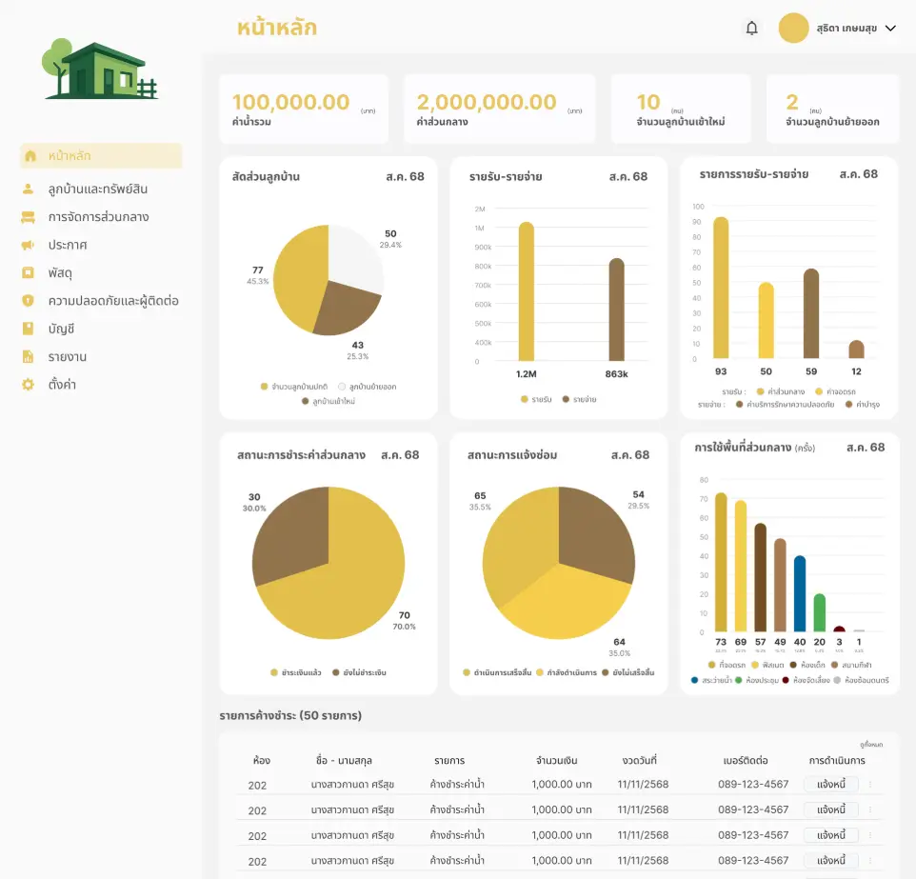Open the gear icon for ตั้งค่า

29,385
